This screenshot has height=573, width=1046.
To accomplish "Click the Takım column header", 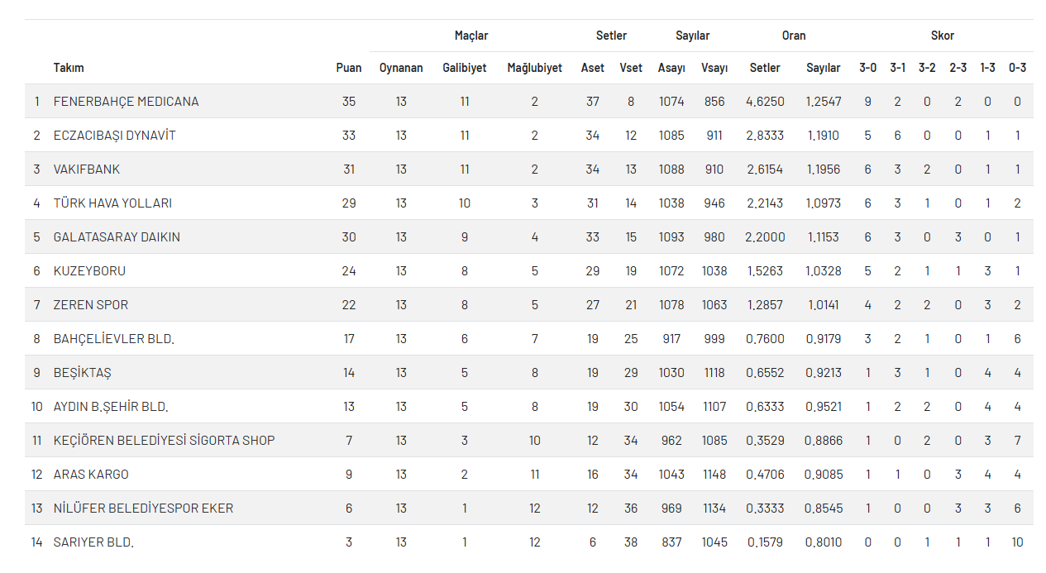I will pos(69,68).
